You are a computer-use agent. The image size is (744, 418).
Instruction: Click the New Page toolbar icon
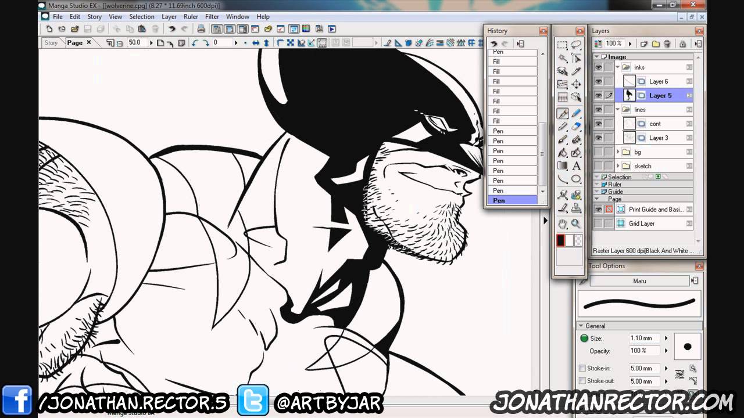(x=49, y=29)
